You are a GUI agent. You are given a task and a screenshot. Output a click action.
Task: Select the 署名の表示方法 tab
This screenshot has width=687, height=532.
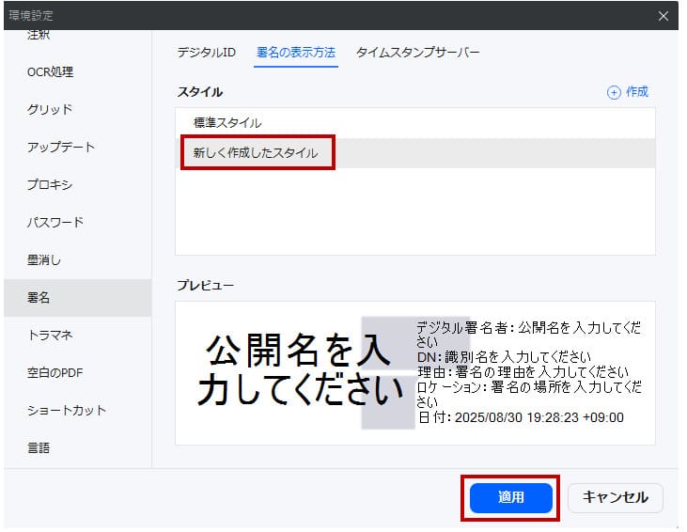pos(296,53)
